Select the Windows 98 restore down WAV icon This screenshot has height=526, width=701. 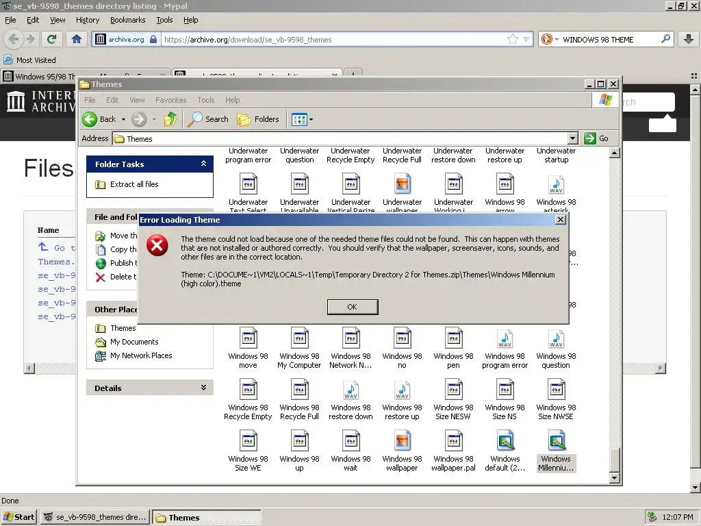[351, 390]
